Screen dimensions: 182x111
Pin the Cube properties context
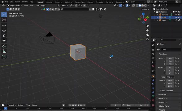[180, 44]
